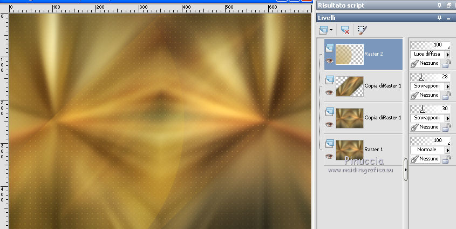Click the Delete Layer icon with red X

click(345, 30)
